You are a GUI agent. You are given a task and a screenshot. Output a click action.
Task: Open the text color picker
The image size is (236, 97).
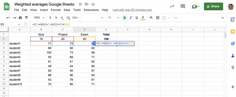143,18
